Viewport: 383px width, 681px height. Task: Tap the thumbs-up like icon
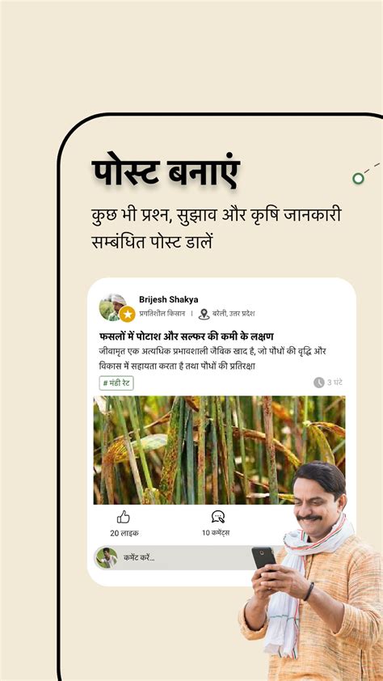124,517
